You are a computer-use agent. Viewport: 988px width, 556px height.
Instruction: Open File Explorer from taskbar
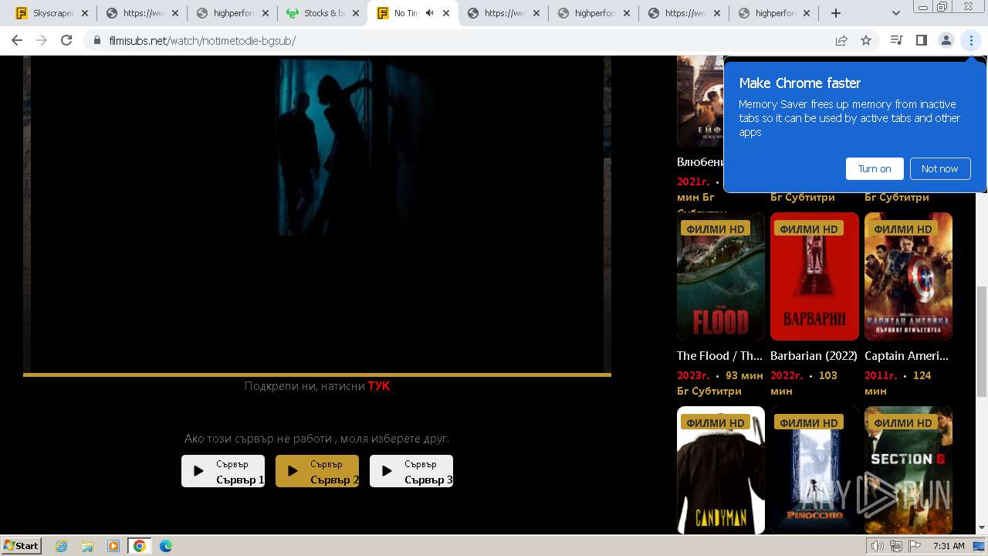coord(87,546)
